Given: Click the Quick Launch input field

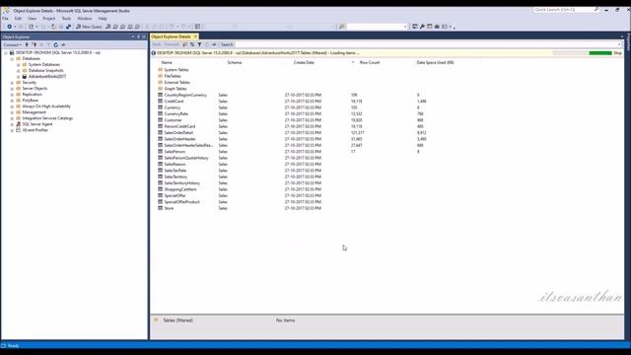Looking at the screenshot, I should click(563, 9).
